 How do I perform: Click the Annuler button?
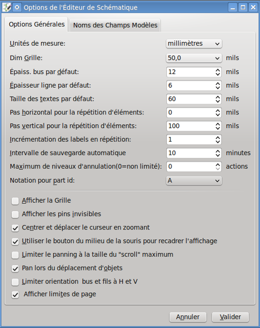click(188, 317)
